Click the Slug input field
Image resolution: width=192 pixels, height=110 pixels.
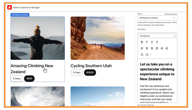coord(155,18)
